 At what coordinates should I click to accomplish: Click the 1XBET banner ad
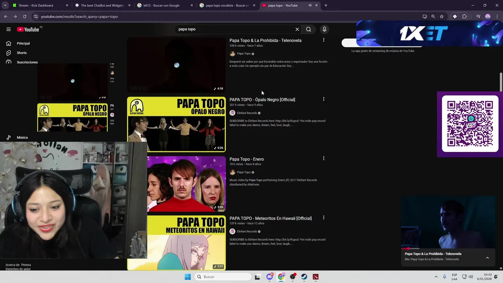click(x=430, y=34)
